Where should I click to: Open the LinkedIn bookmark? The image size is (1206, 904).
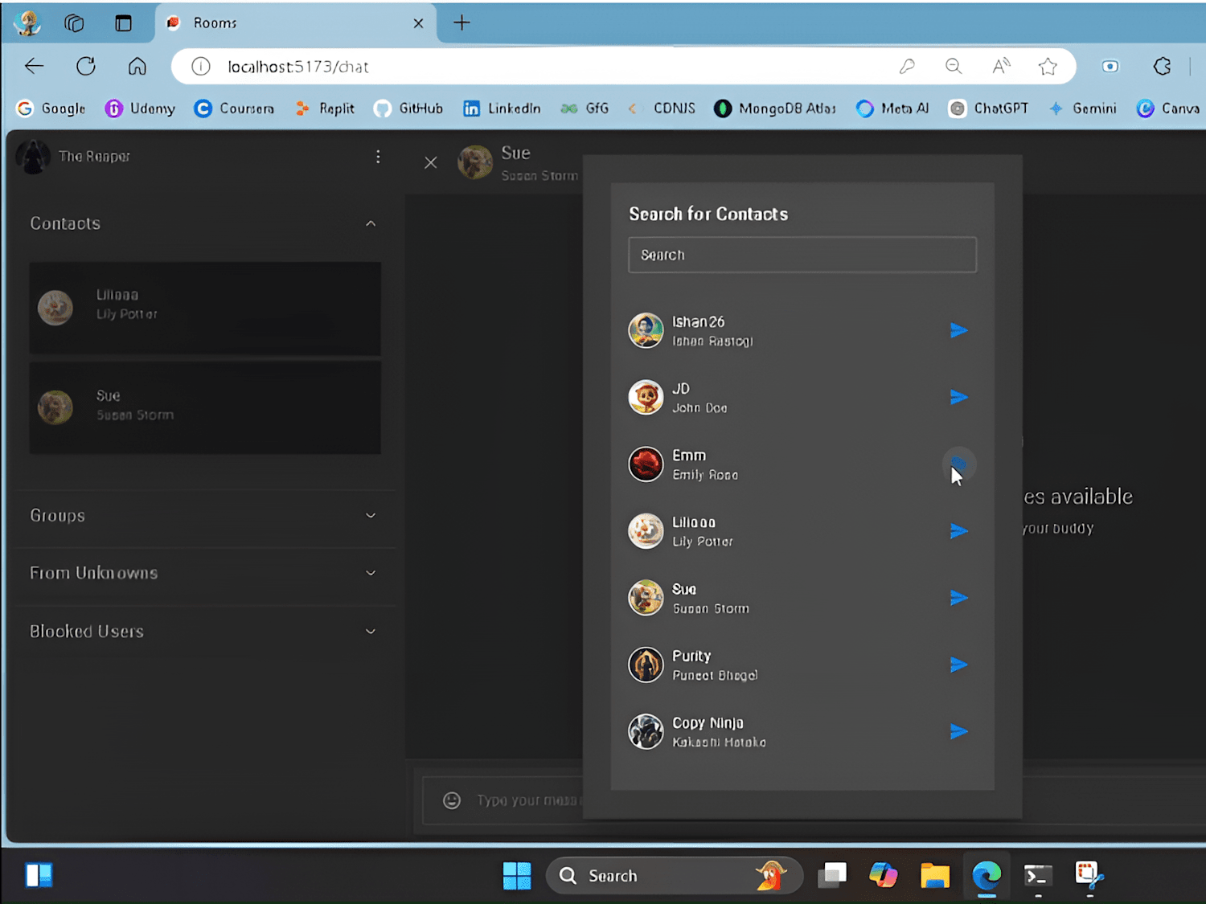(x=502, y=108)
